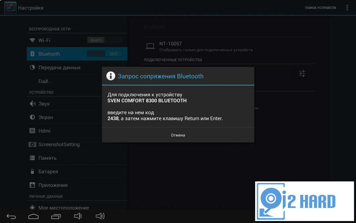Image resolution: width=356 pixels, height=223 pixels.
Task: Tap the Back navigation button
Action: coord(11,216)
